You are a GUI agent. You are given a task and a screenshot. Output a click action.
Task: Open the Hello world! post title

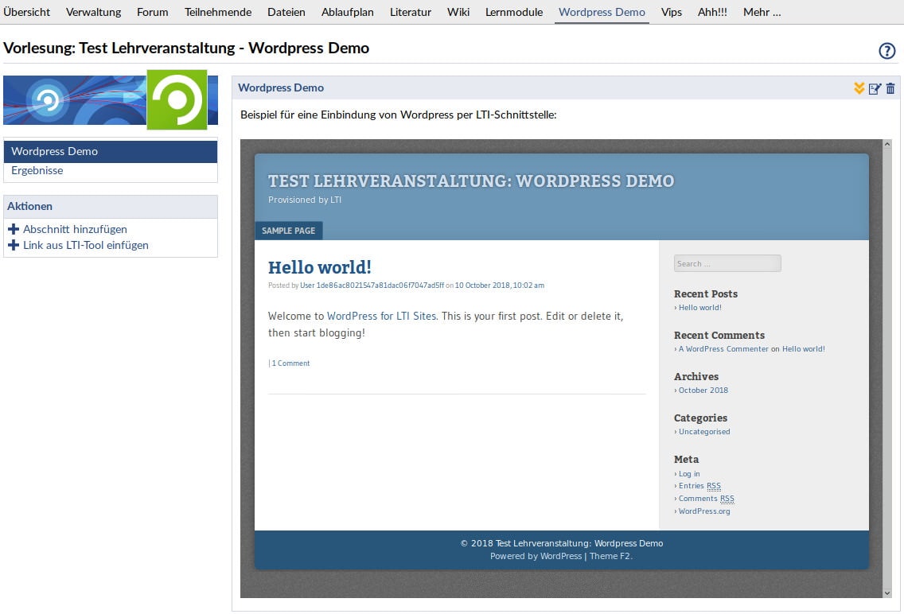click(319, 267)
